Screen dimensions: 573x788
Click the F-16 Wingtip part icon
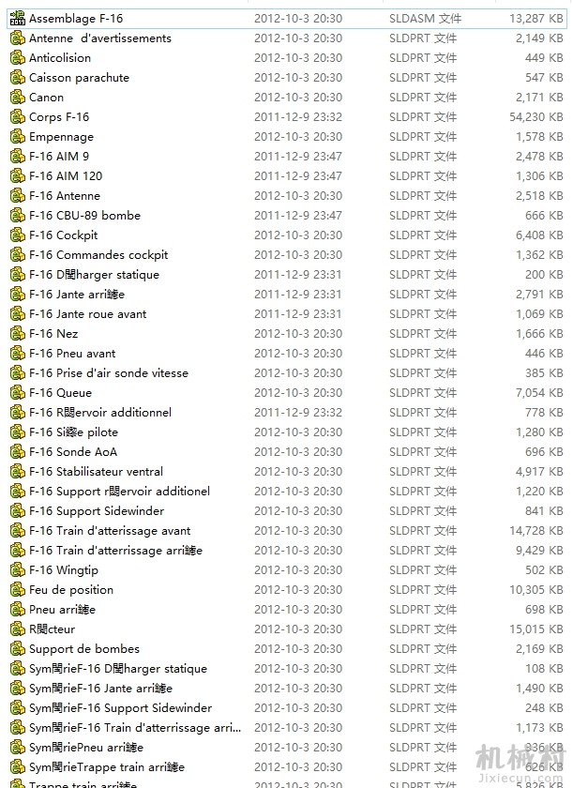tap(18, 570)
